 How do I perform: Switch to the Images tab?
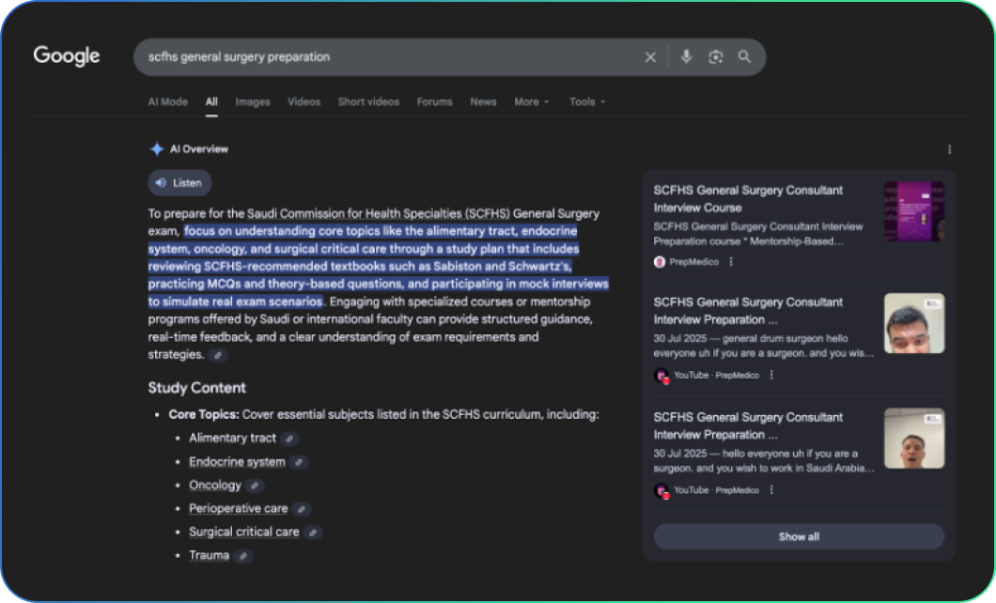point(252,101)
